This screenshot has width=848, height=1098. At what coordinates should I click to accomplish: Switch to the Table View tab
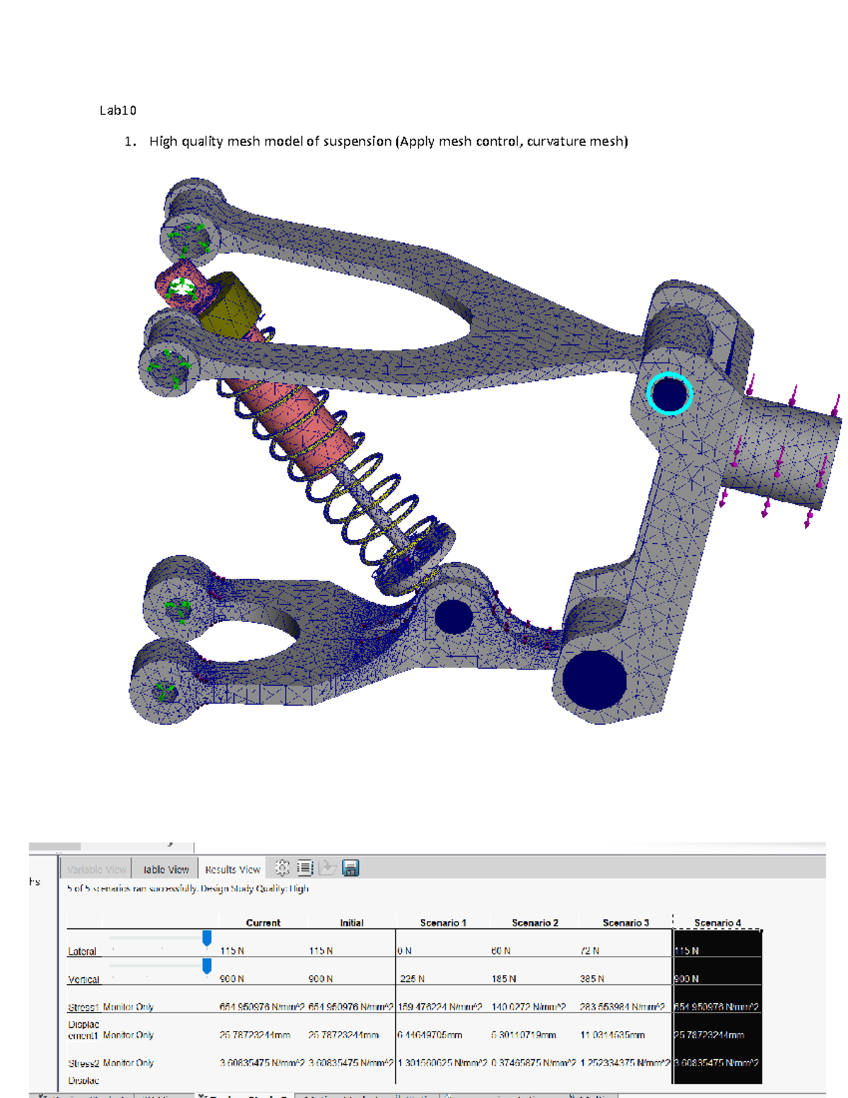(166, 869)
